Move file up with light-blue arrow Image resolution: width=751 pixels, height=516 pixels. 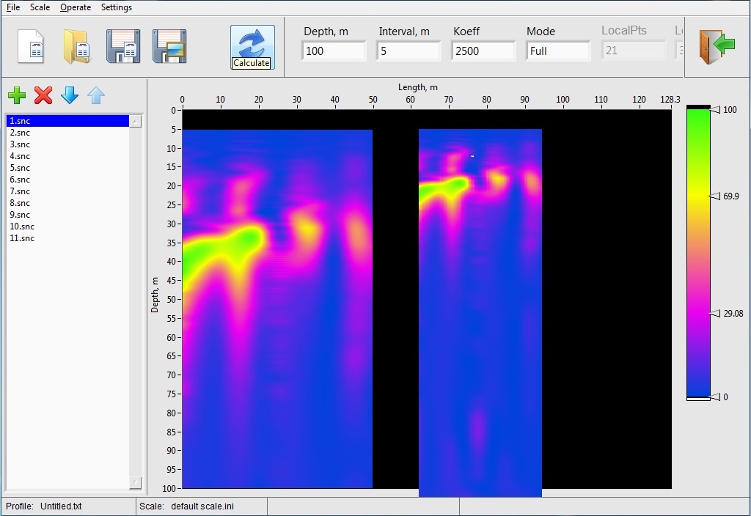click(x=96, y=95)
